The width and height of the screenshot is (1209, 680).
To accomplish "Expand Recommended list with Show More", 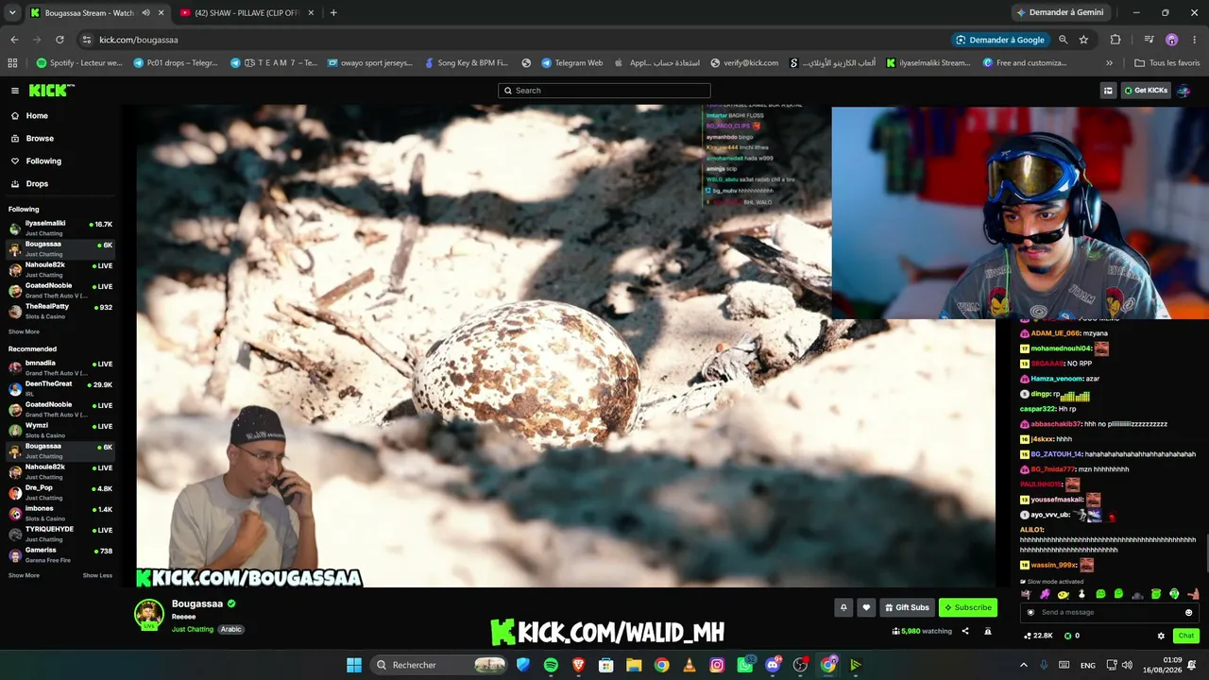I will pos(24,575).
